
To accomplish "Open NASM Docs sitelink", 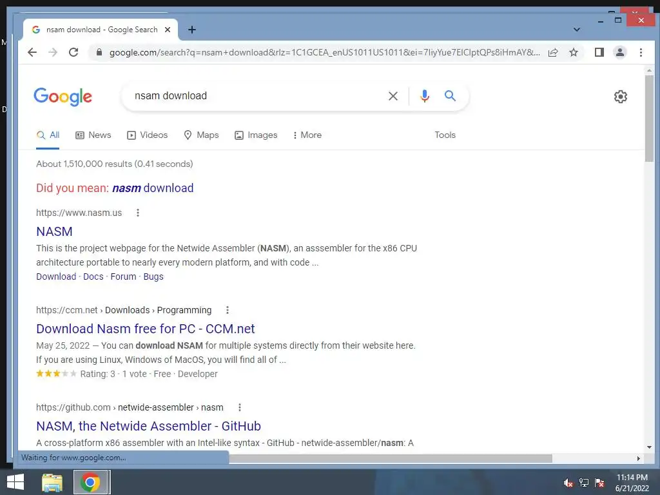I will 93,277.
